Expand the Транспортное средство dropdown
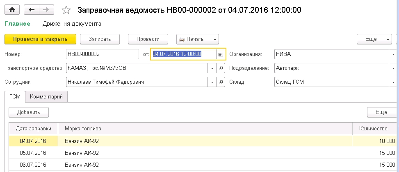Image resolution: width=399 pixels, height=172 pixels. coord(212,68)
